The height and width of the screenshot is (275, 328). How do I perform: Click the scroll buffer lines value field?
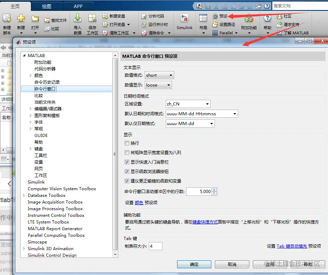199,192
